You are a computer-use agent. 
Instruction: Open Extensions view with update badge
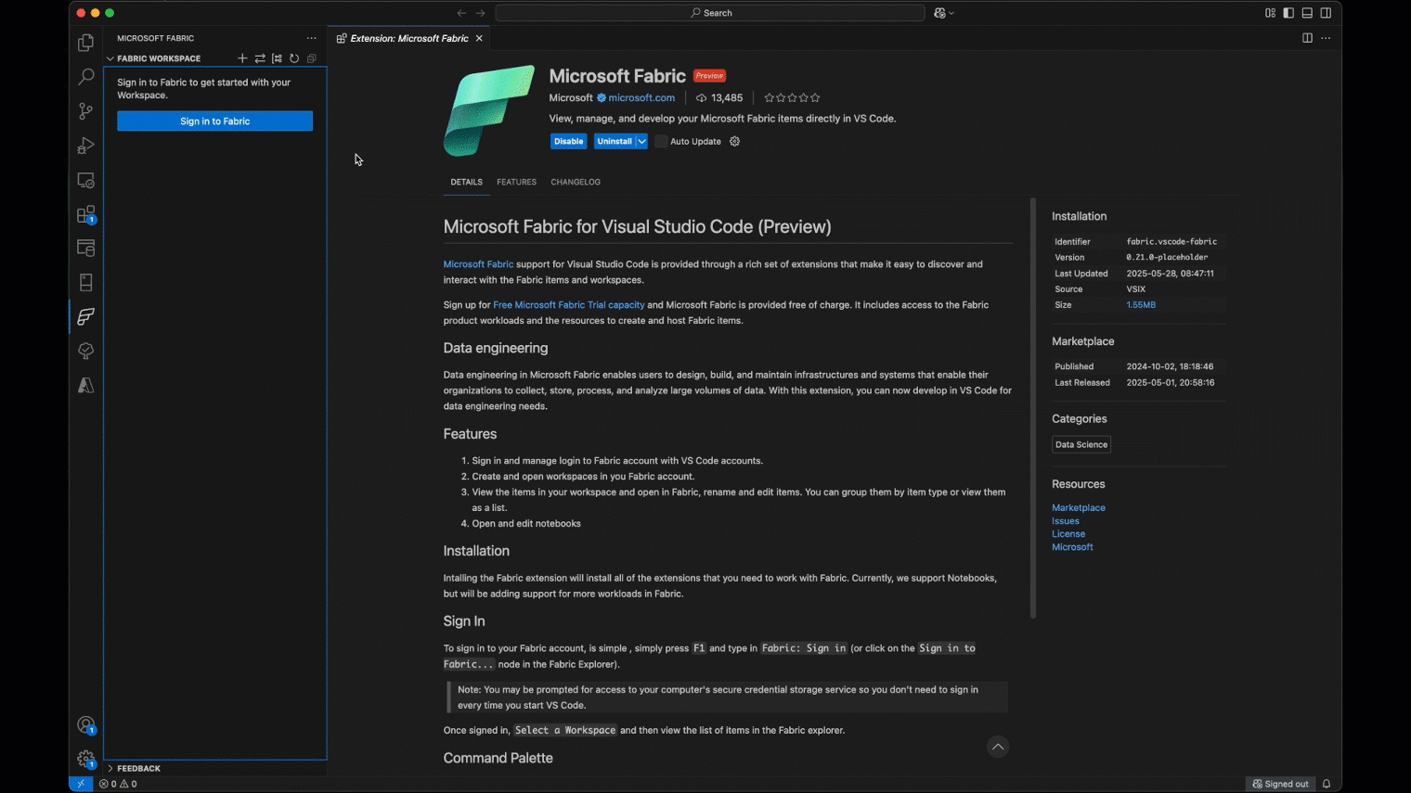pyautogui.click(x=85, y=215)
